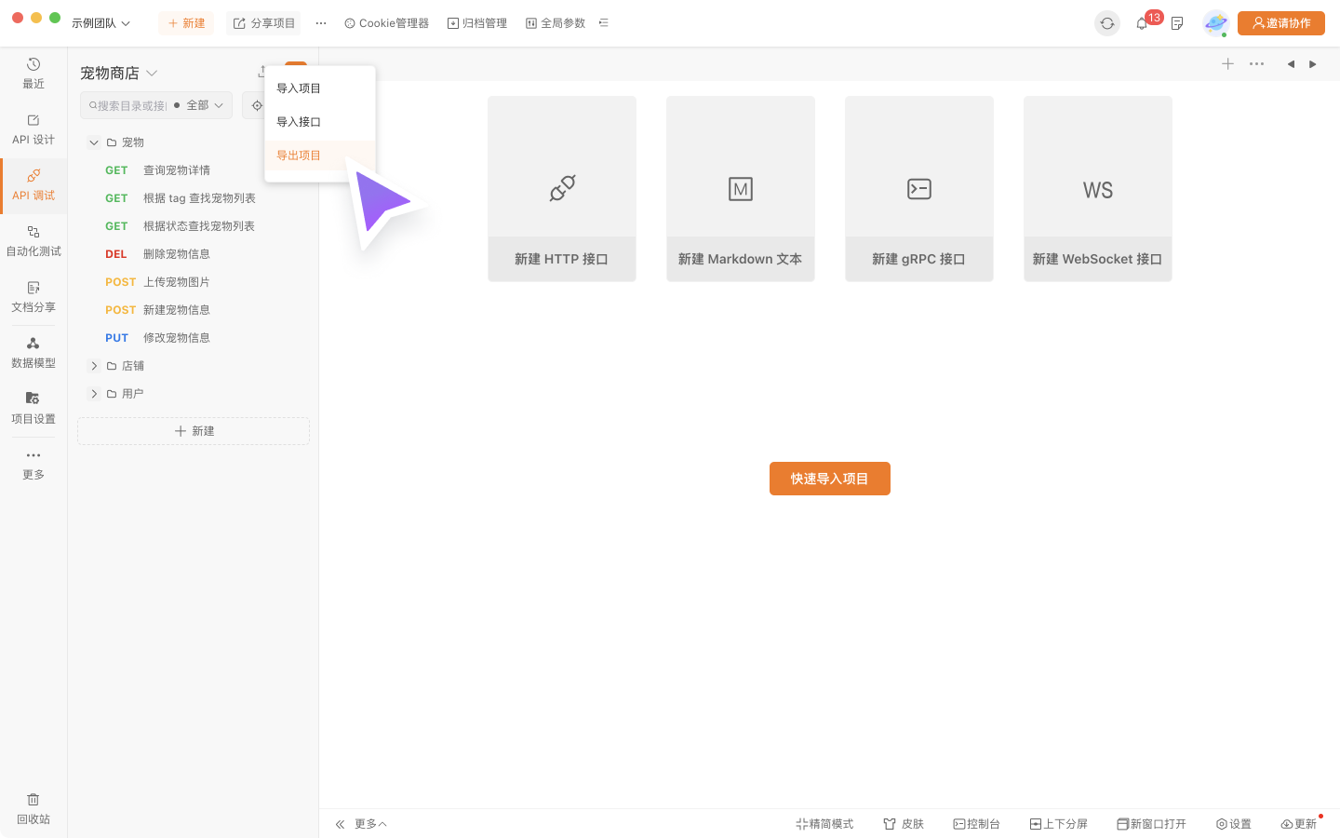The image size is (1340, 838).
Task: Select 导出项目 from the menu
Action: (x=299, y=155)
